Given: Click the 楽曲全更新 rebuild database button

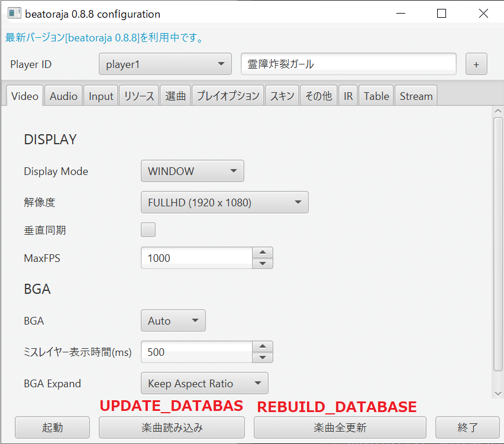Looking at the screenshot, I should click(339, 427).
